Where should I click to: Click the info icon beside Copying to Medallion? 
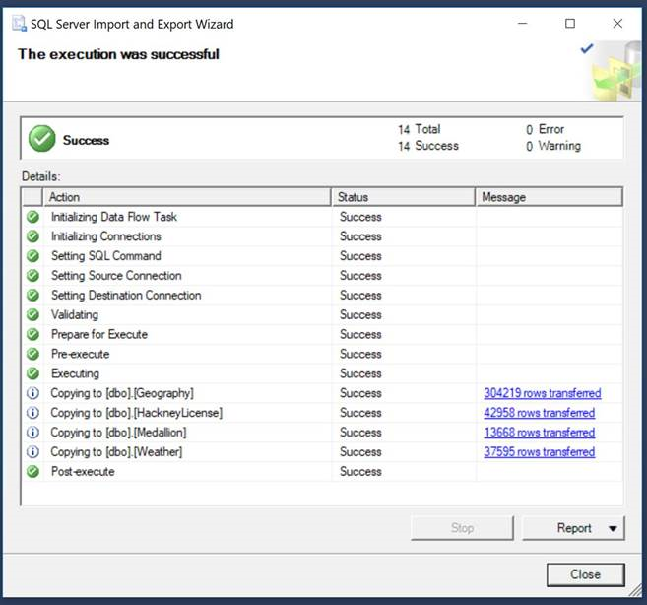32,433
